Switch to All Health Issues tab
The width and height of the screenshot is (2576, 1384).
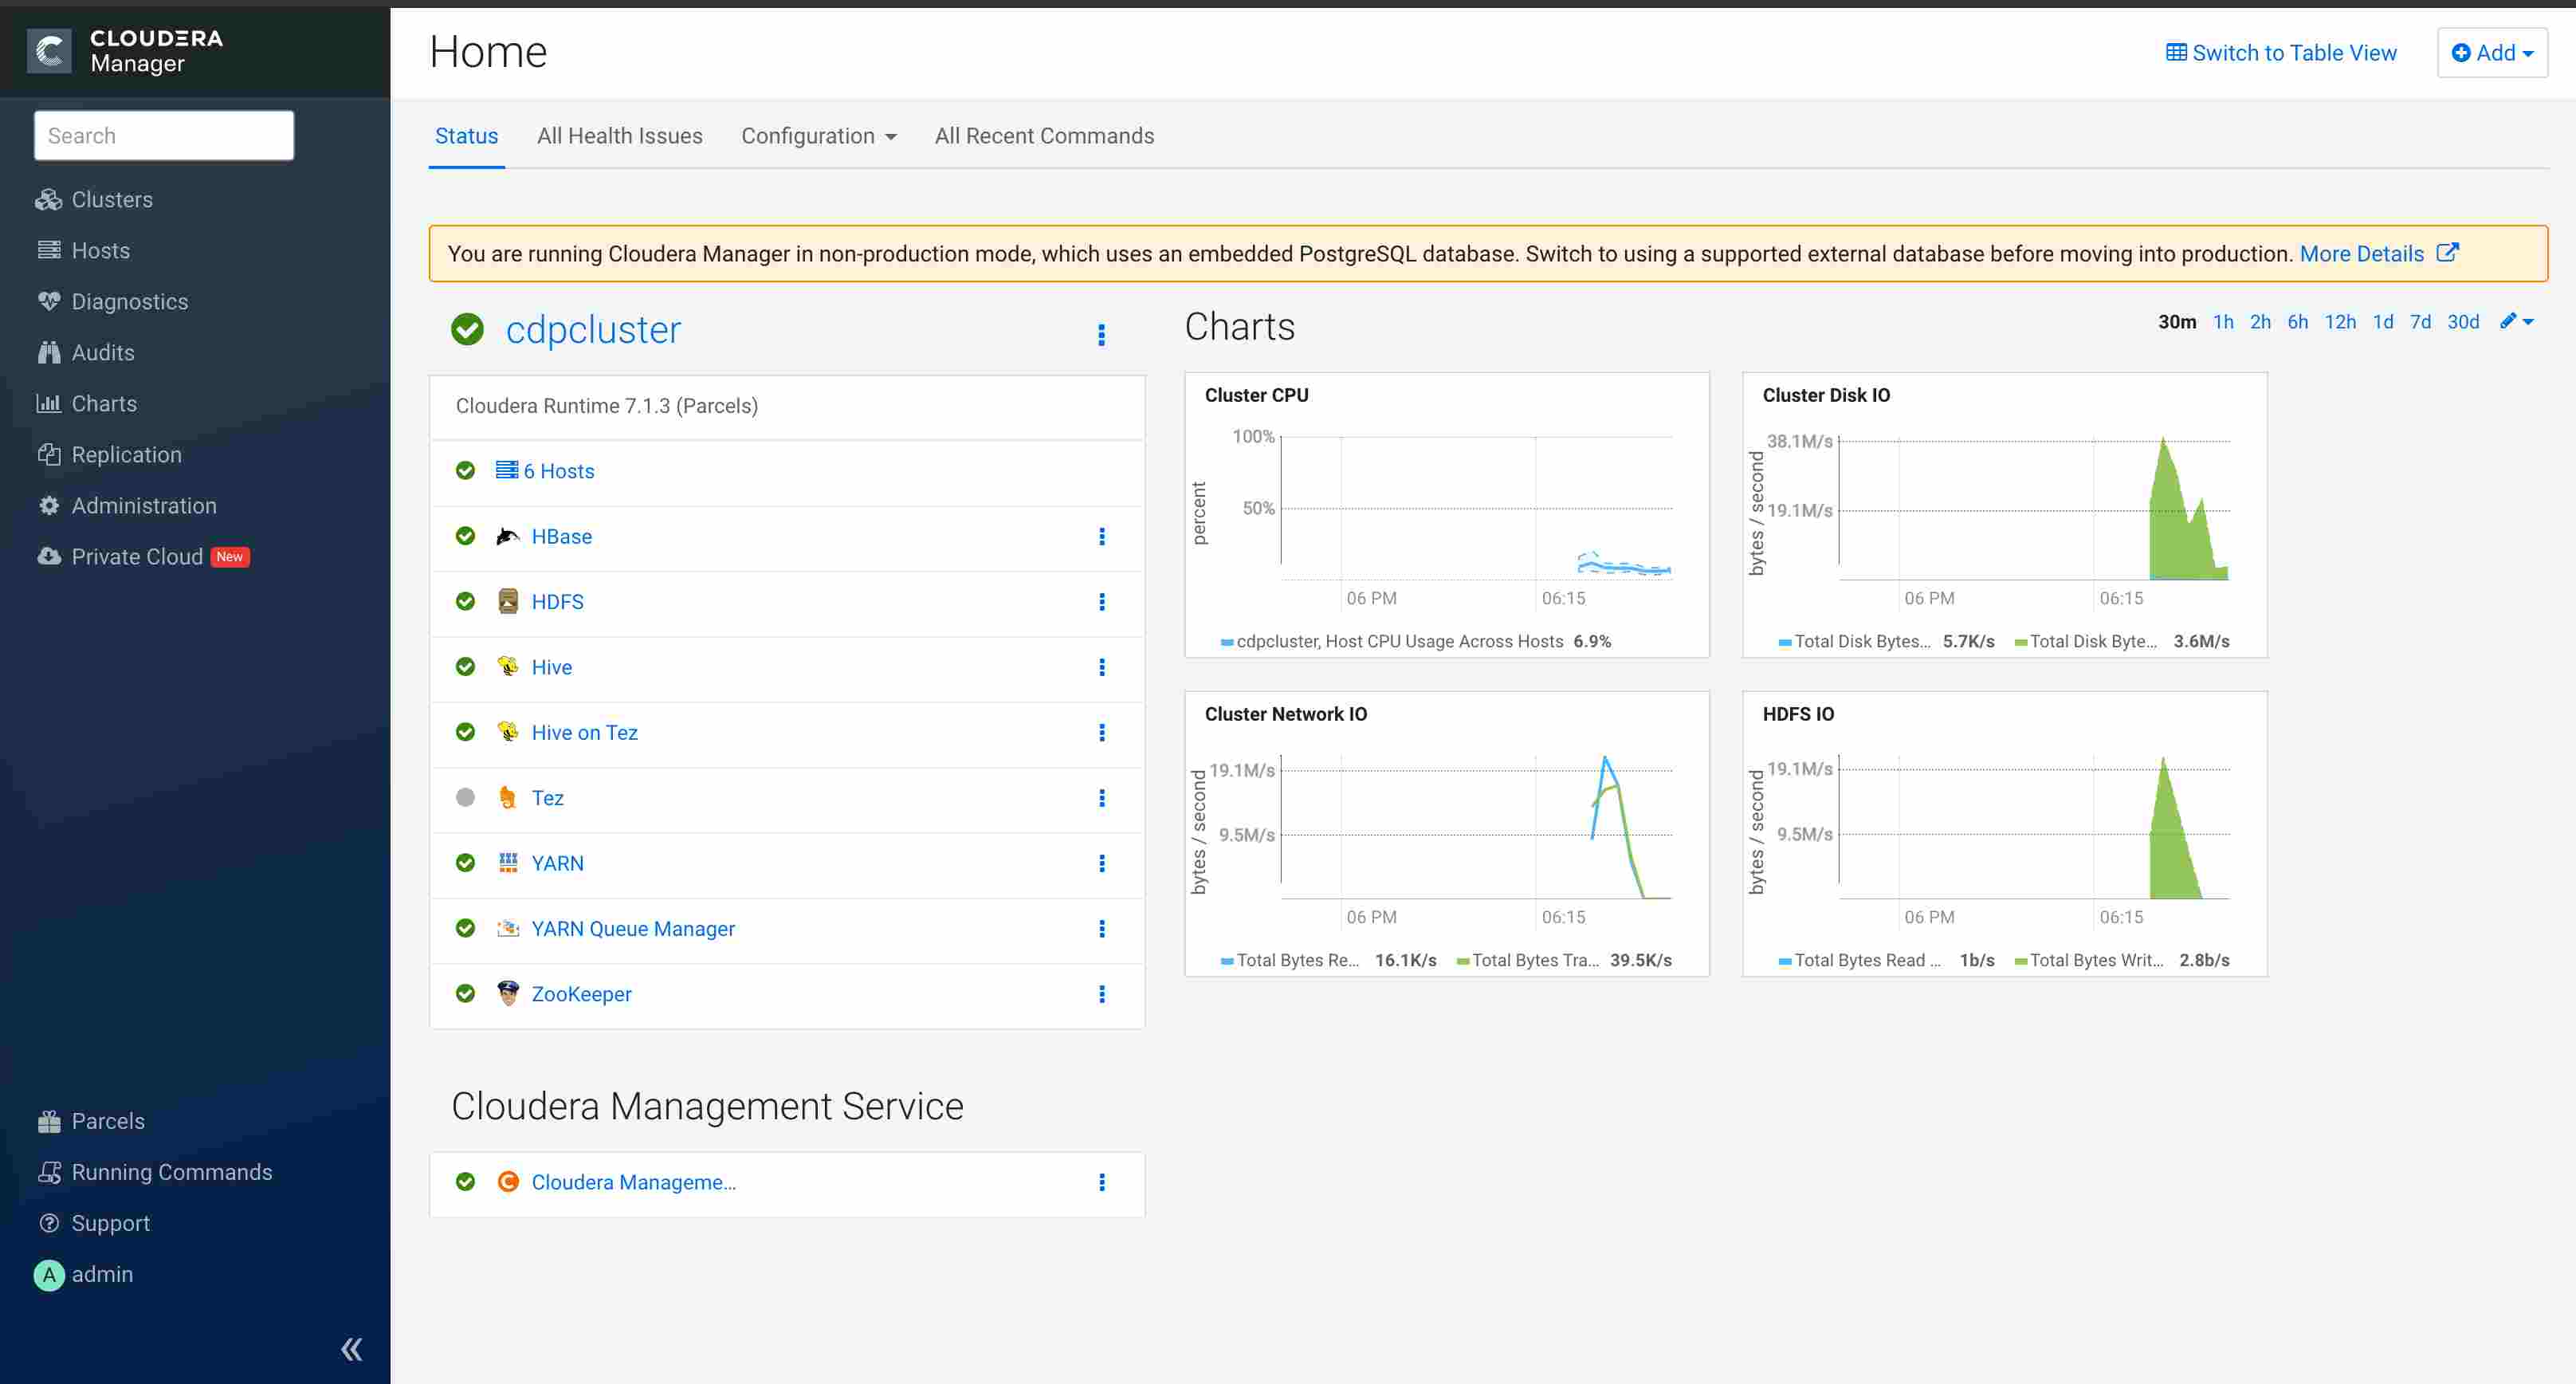coord(619,136)
